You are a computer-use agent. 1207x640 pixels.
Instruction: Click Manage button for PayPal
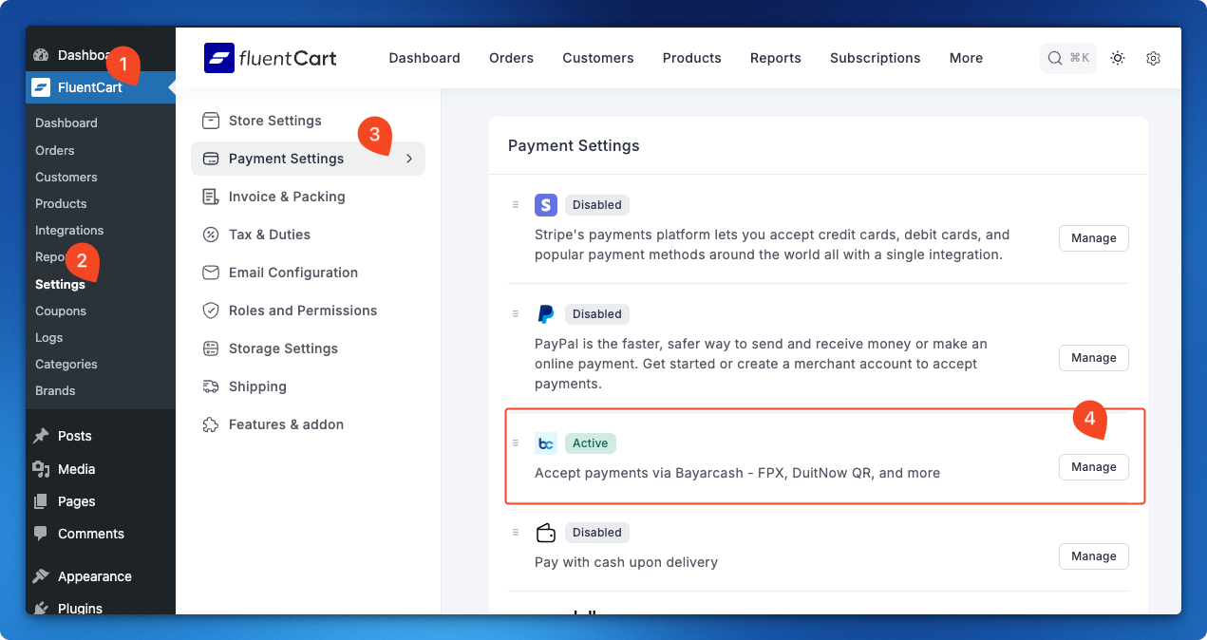point(1093,358)
